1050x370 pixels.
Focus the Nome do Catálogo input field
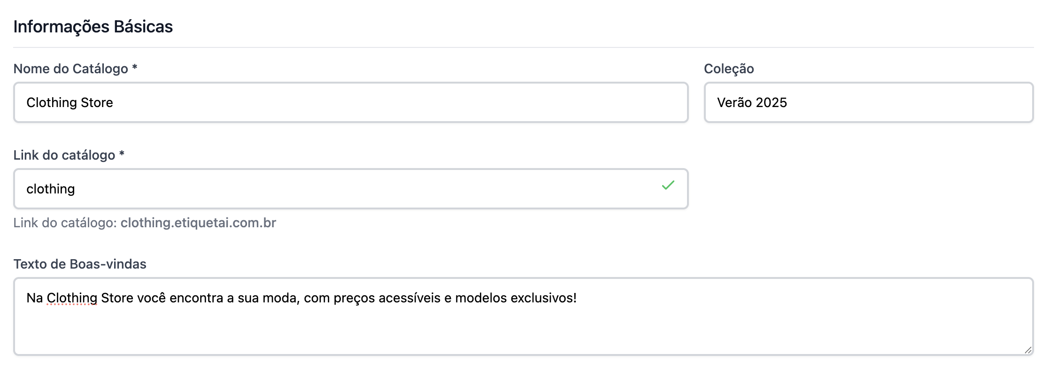tap(350, 102)
